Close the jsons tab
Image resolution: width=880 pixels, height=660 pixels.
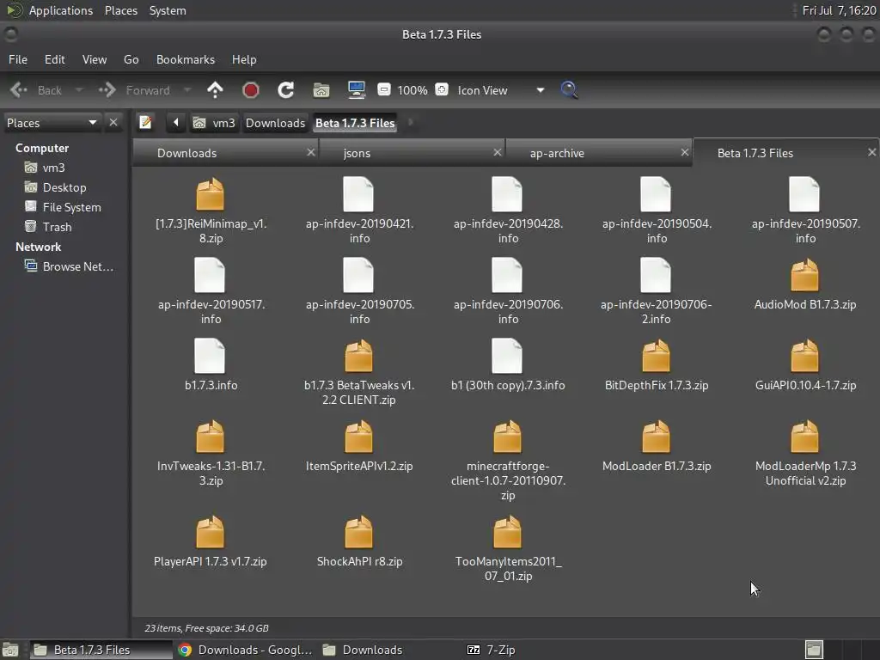click(x=498, y=152)
